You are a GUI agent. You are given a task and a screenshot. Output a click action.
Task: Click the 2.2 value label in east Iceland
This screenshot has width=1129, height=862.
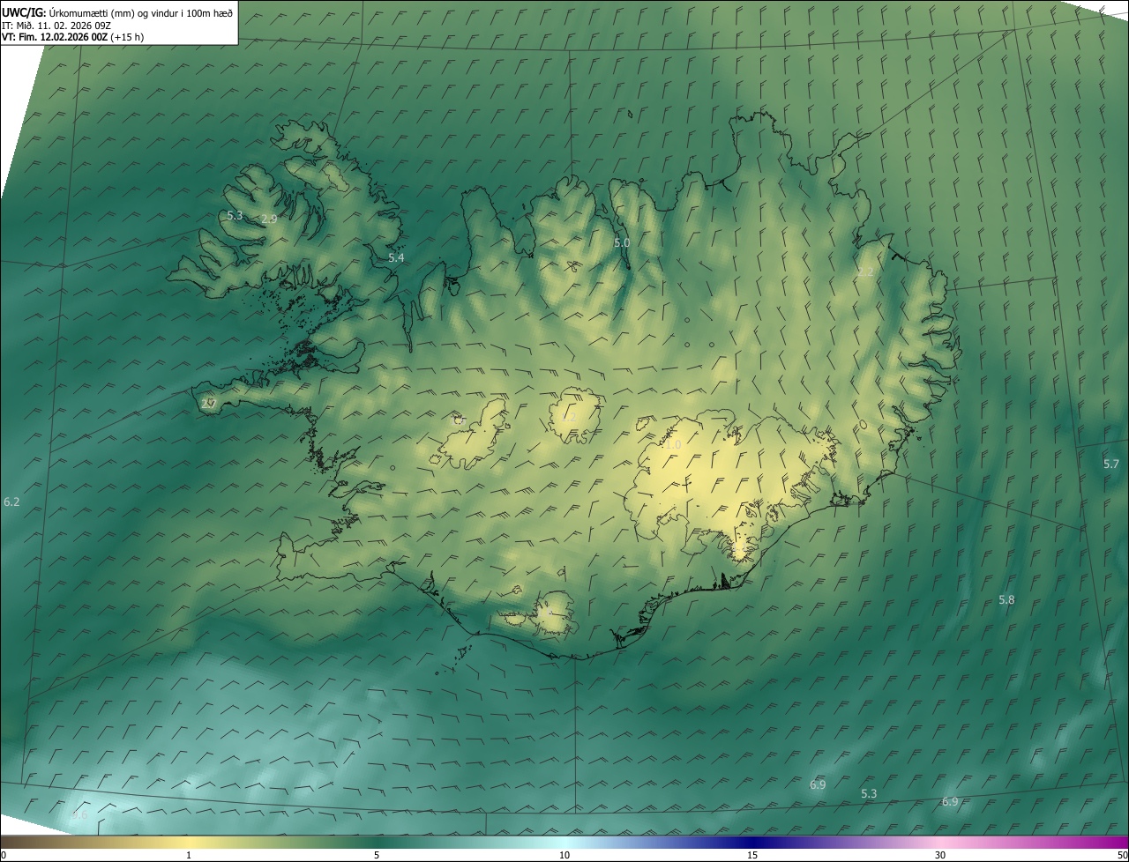[865, 272]
